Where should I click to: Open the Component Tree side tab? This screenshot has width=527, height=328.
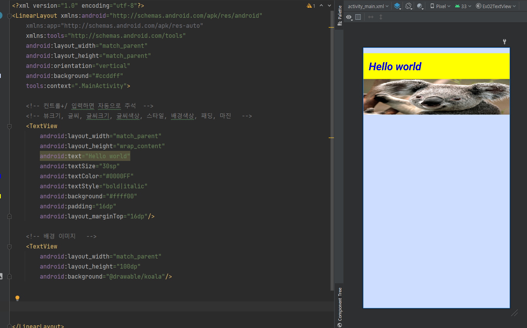pyautogui.click(x=339, y=307)
